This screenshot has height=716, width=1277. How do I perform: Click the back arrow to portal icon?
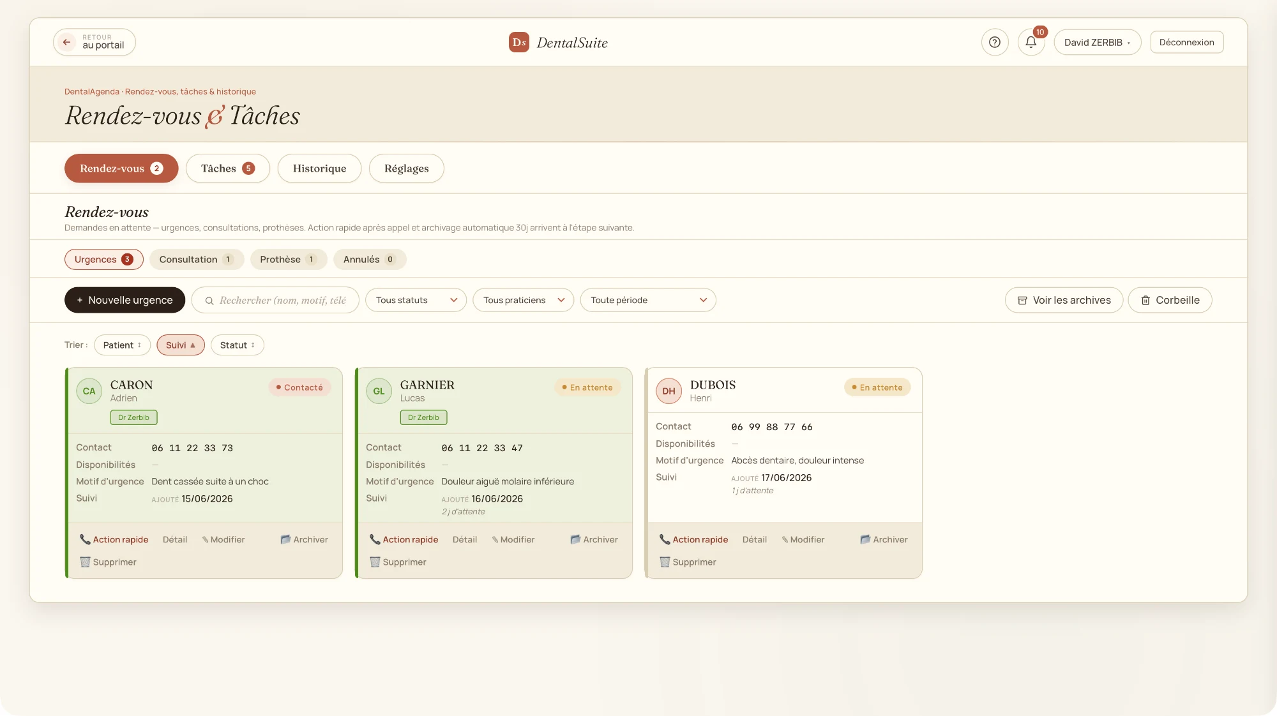[x=66, y=42]
